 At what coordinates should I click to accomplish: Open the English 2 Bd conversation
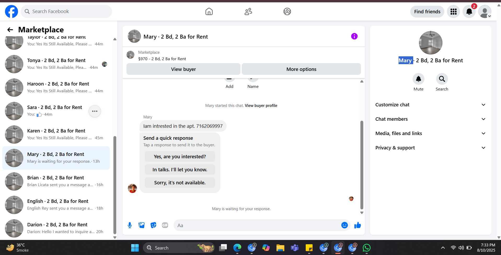tap(56, 205)
